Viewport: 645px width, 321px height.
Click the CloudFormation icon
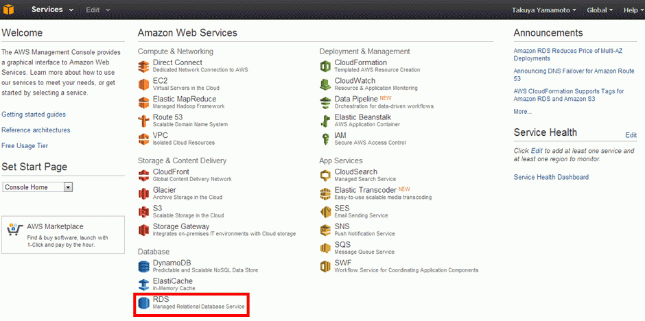[325, 66]
